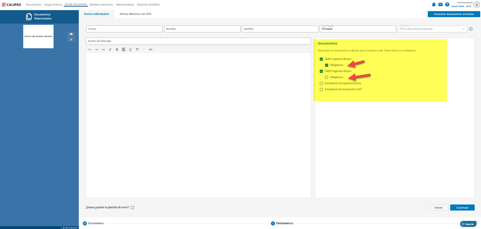Uncheck CM02 Ingresos Brutos document
The image size is (481, 229).
coord(321,59)
